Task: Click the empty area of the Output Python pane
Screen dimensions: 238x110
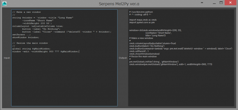Action: point(181,86)
